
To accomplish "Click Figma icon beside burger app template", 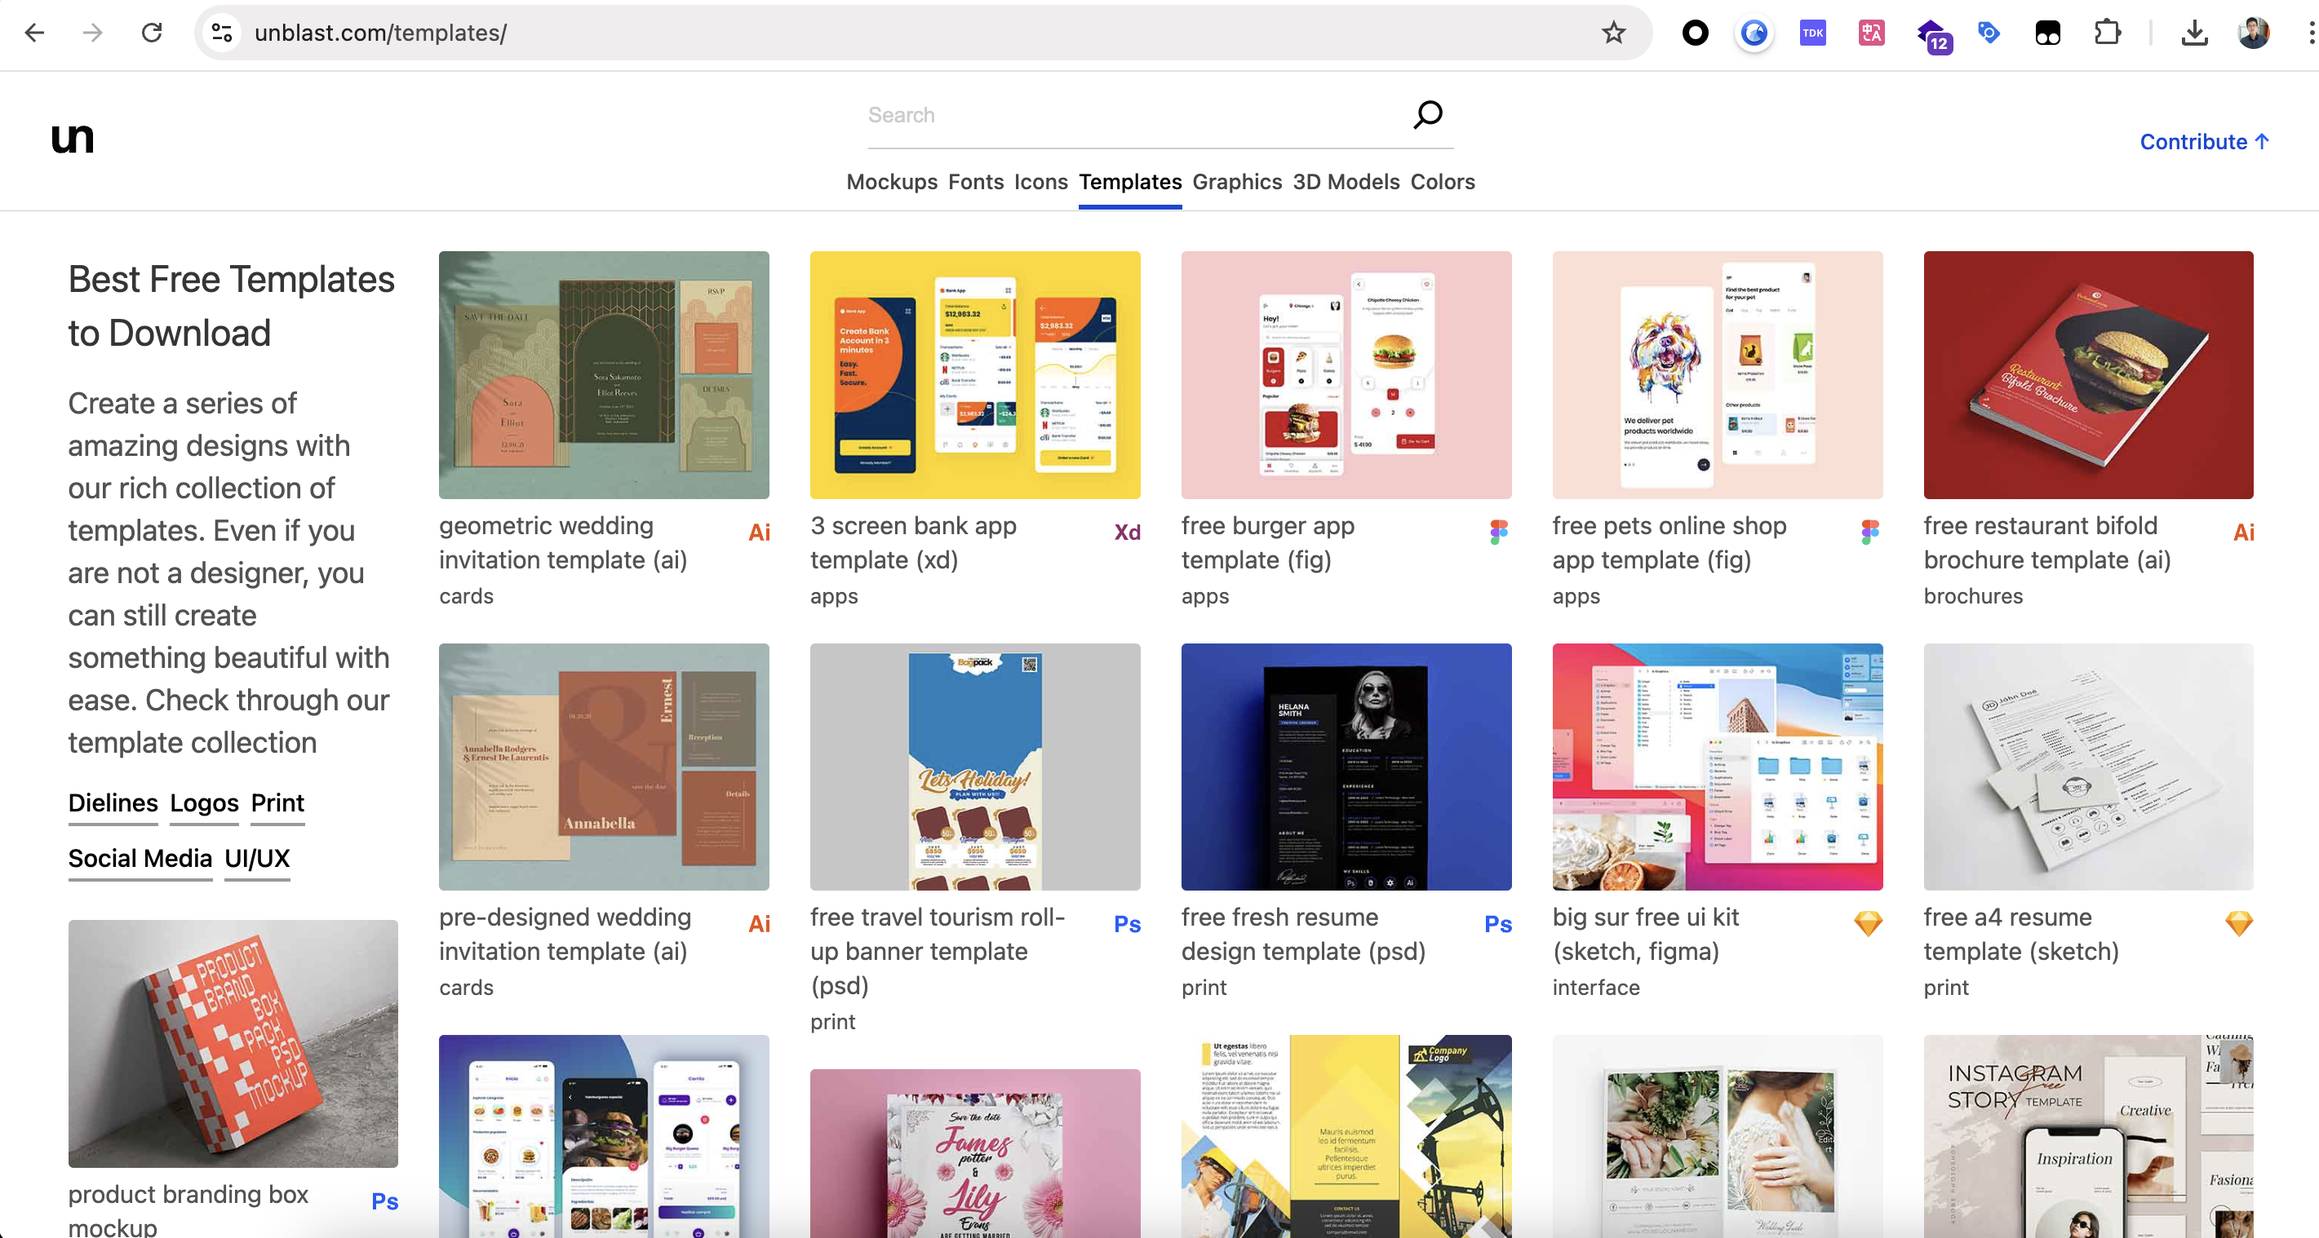I will coord(1498,532).
